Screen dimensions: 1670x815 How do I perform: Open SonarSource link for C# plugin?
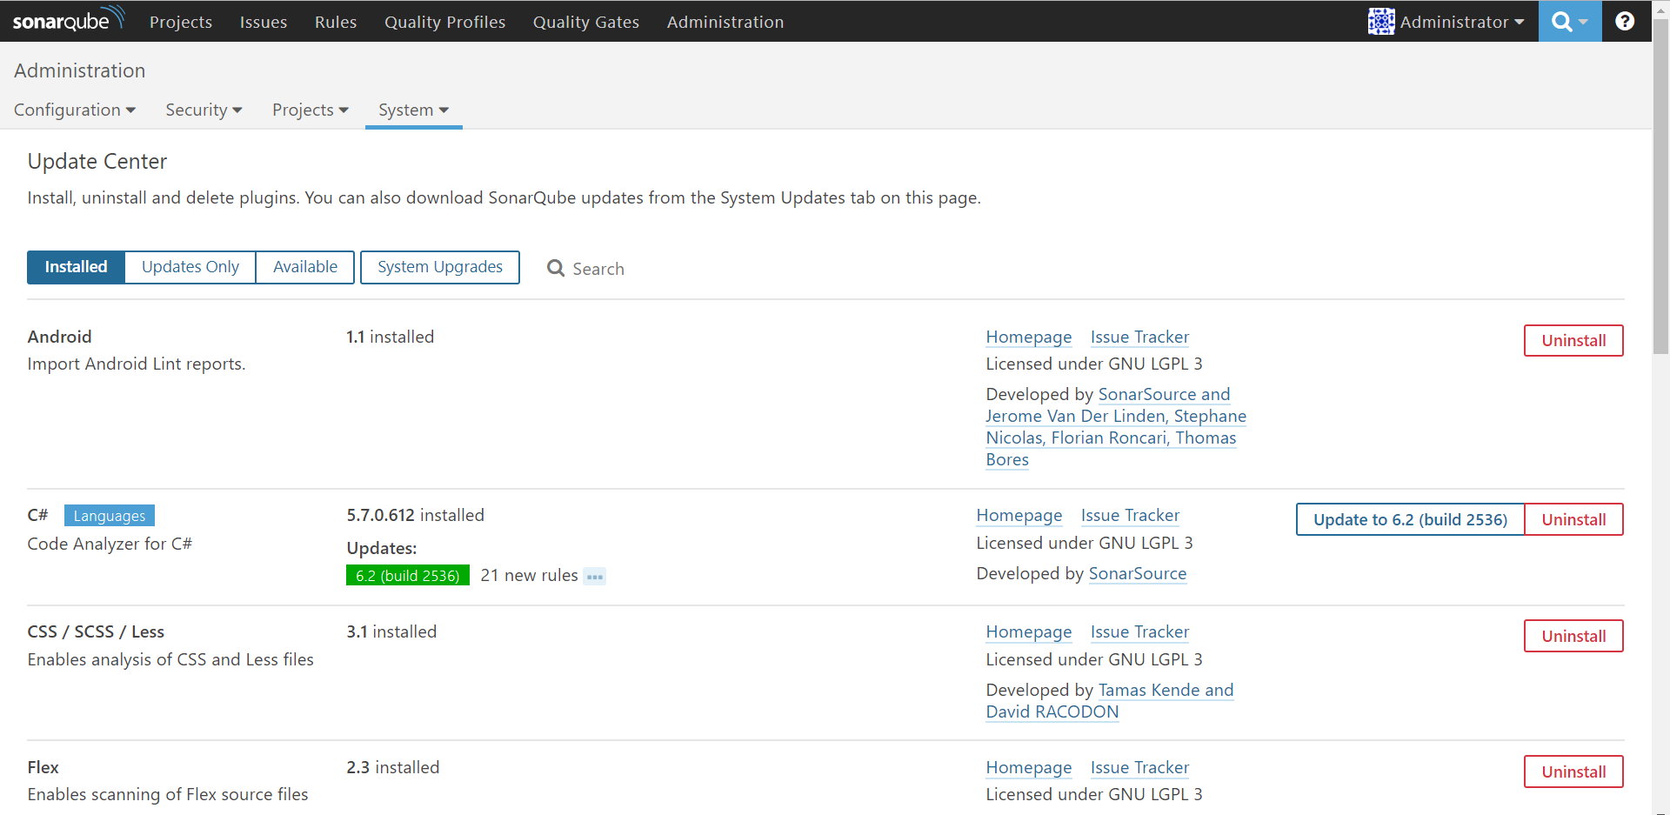[1138, 573]
